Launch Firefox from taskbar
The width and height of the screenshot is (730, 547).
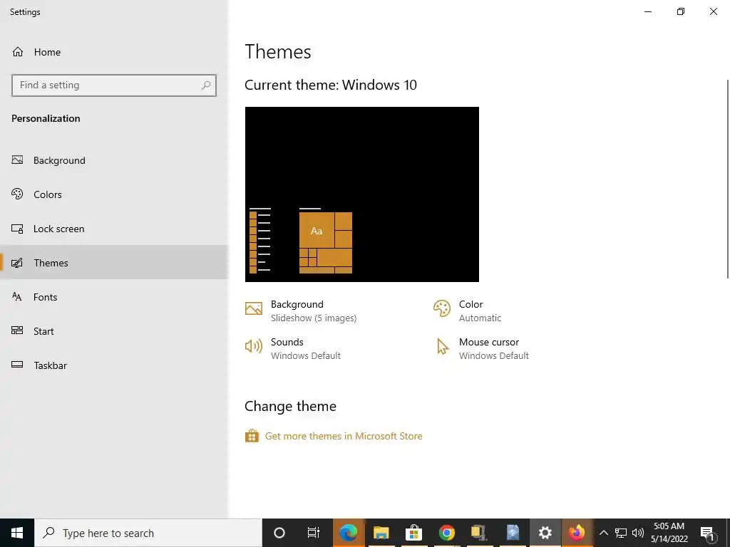pyautogui.click(x=577, y=533)
